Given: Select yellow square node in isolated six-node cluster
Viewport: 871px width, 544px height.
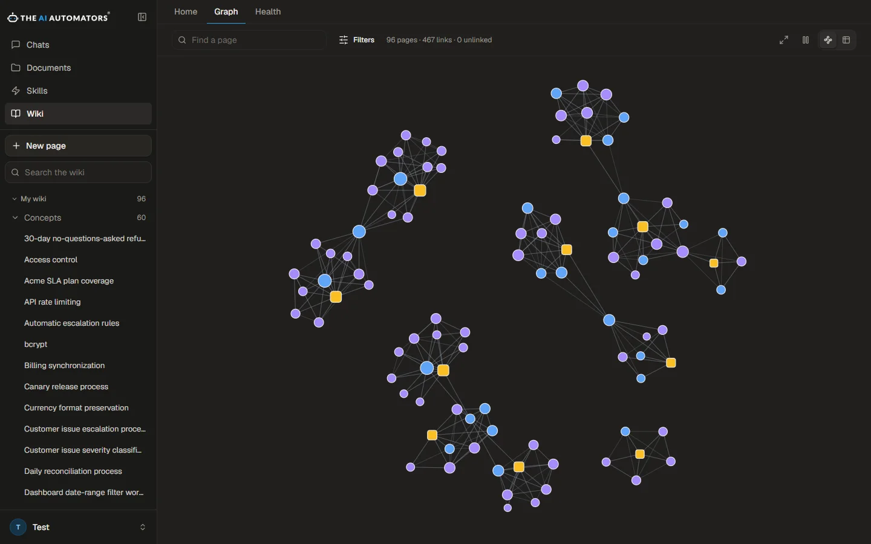Looking at the screenshot, I should [640, 455].
